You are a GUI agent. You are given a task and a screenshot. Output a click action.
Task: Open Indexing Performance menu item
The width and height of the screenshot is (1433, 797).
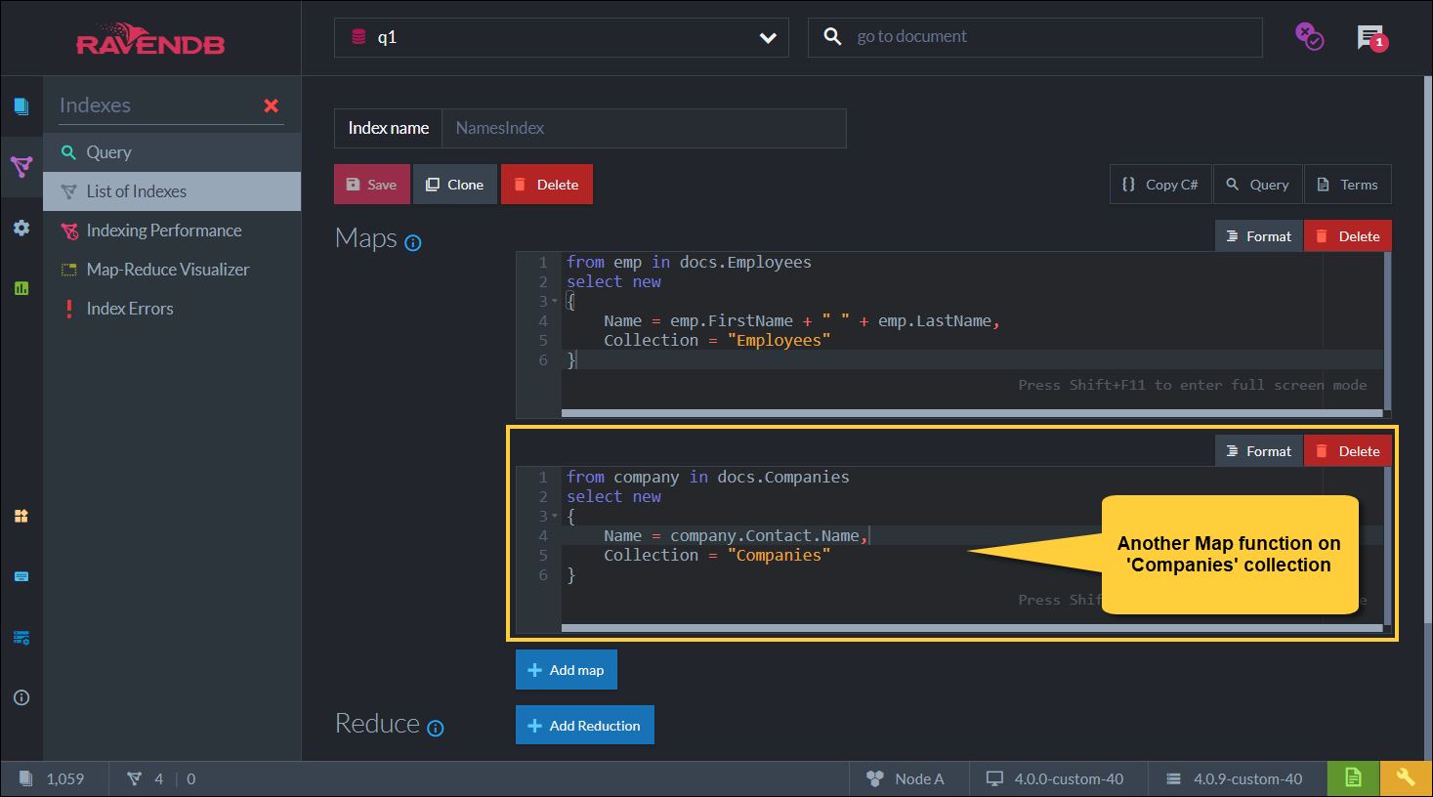(x=172, y=231)
